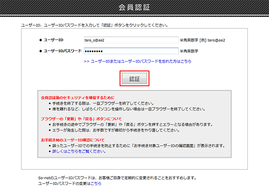This screenshot has height=191, width=269.
Task: Select the ユーザーIDパスワード field label
Action: pyautogui.click(x=62, y=51)
